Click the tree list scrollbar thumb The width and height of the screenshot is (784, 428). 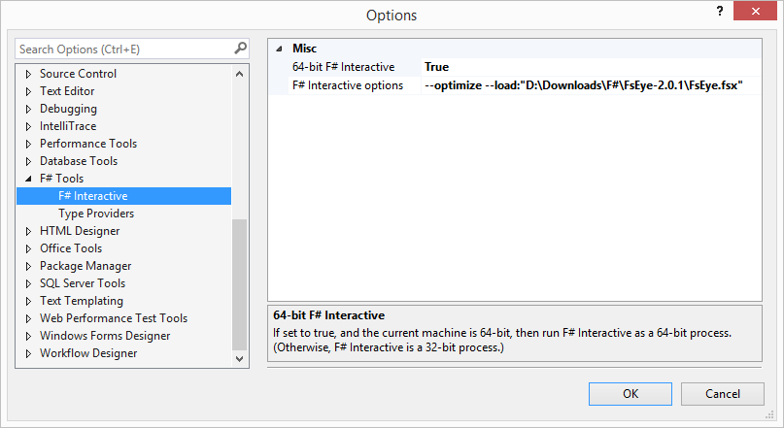click(240, 284)
